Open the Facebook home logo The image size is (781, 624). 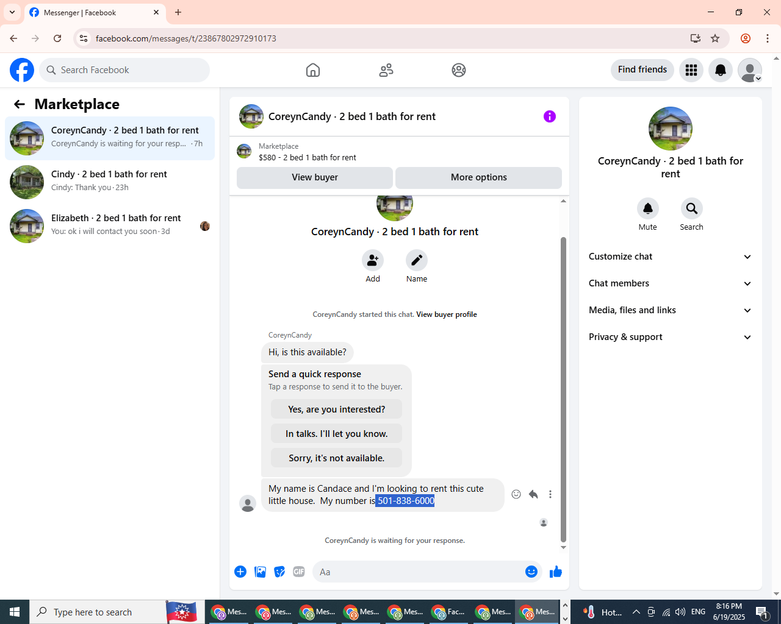click(22, 70)
